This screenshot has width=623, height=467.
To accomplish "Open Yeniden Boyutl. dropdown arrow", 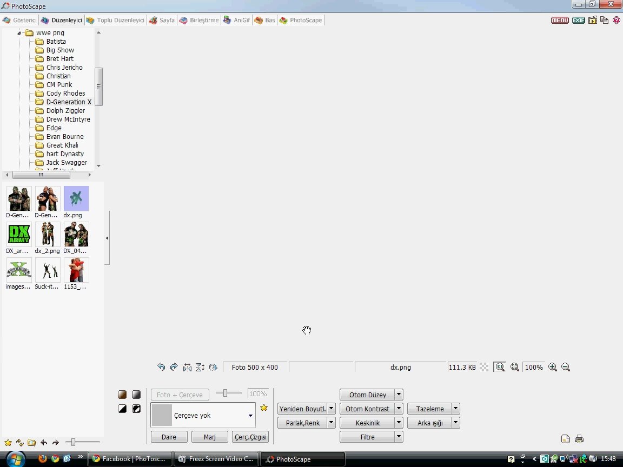I will (332, 409).
